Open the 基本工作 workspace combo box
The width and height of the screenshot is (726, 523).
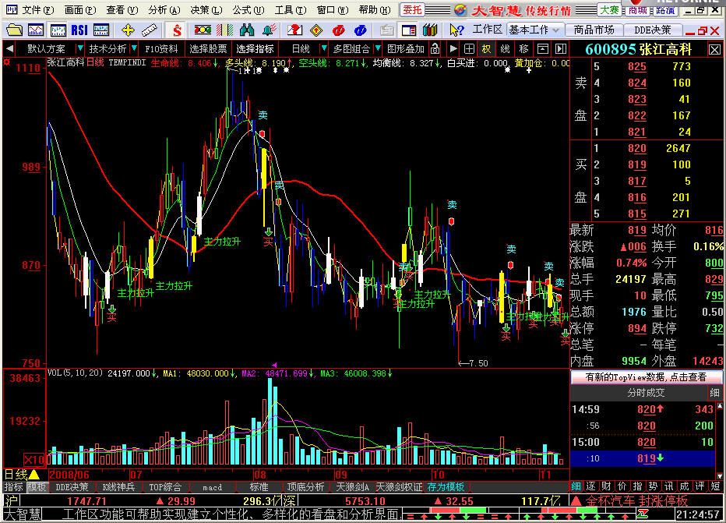(x=536, y=30)
